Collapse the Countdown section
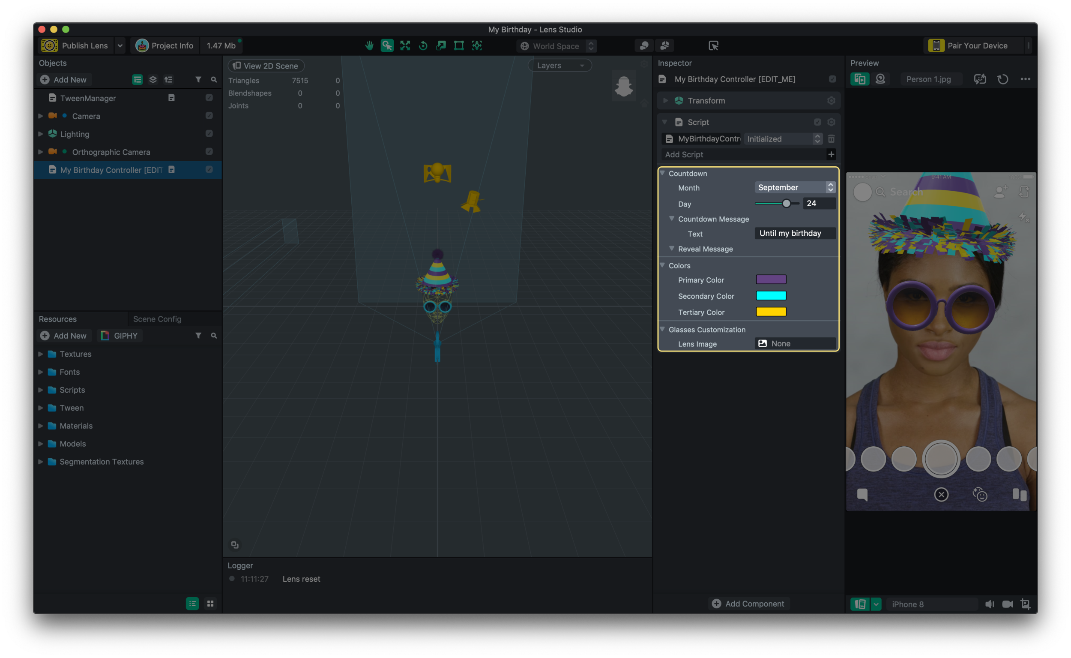This screenshot has width=1071, height=658. pyautogui.click(x=662, y=173)
